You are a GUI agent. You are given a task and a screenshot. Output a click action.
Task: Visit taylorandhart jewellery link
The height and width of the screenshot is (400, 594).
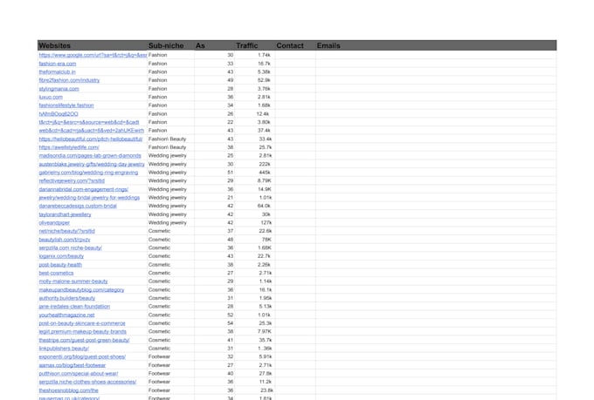tap(66, 214)
